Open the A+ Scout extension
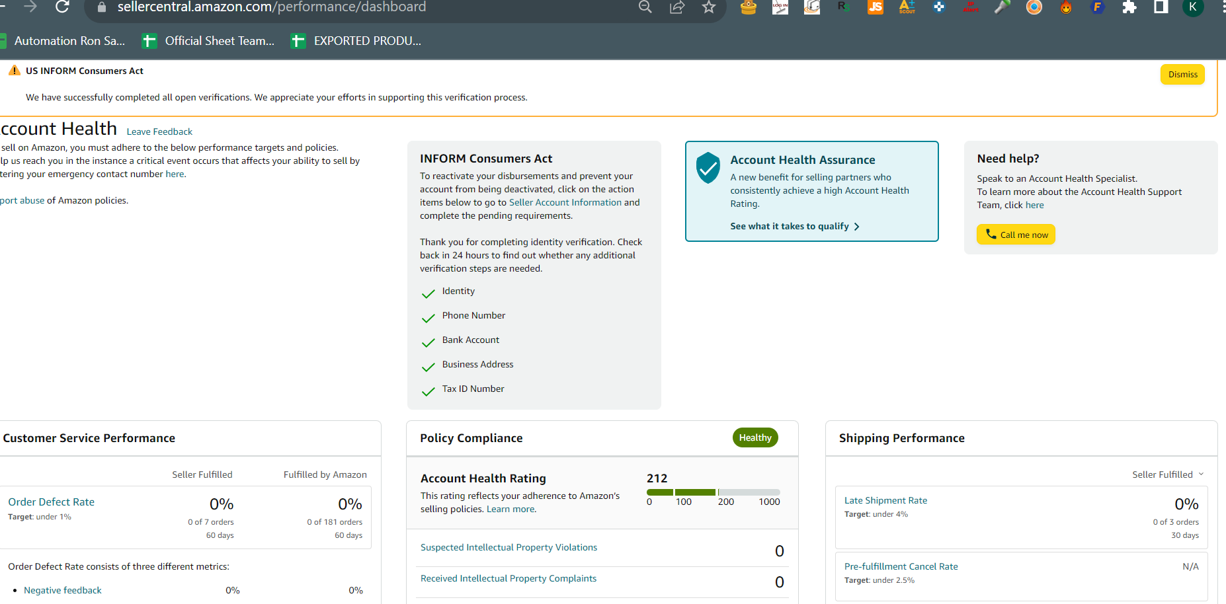Image resolution: width=1226 pixels, height=604 pixels. click(x=907, y=7)
